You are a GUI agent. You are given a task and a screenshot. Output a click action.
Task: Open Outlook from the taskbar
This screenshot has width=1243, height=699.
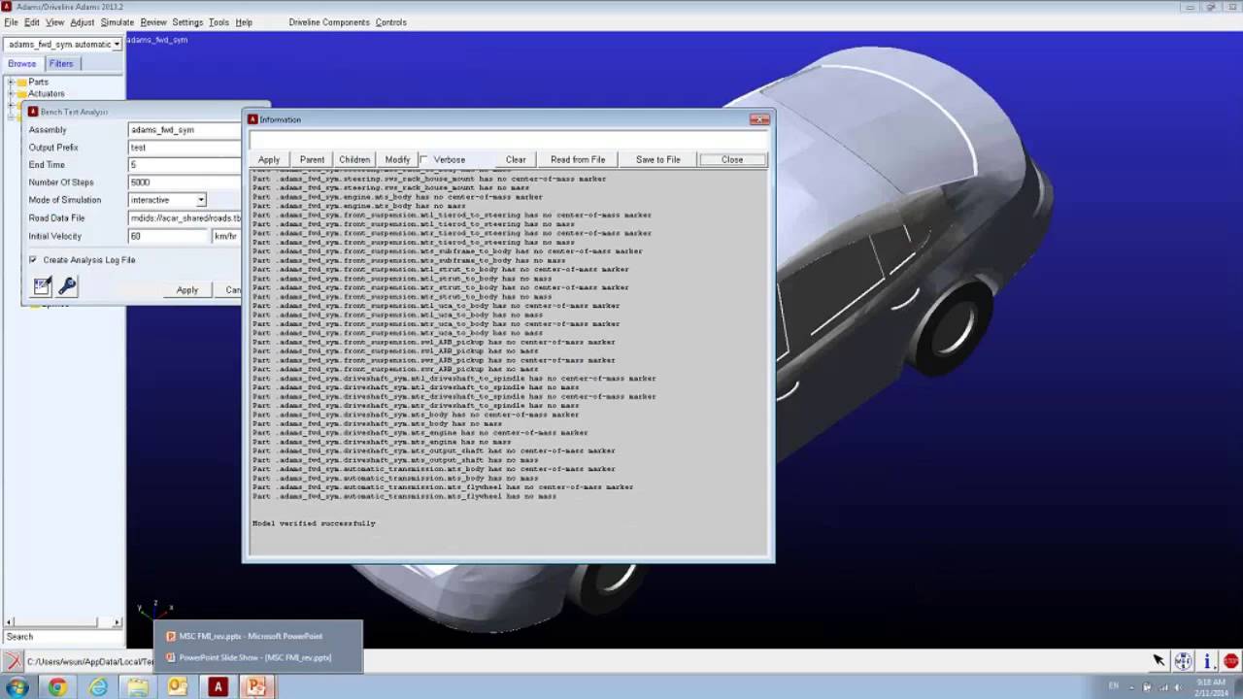click(x=178, y=687)
